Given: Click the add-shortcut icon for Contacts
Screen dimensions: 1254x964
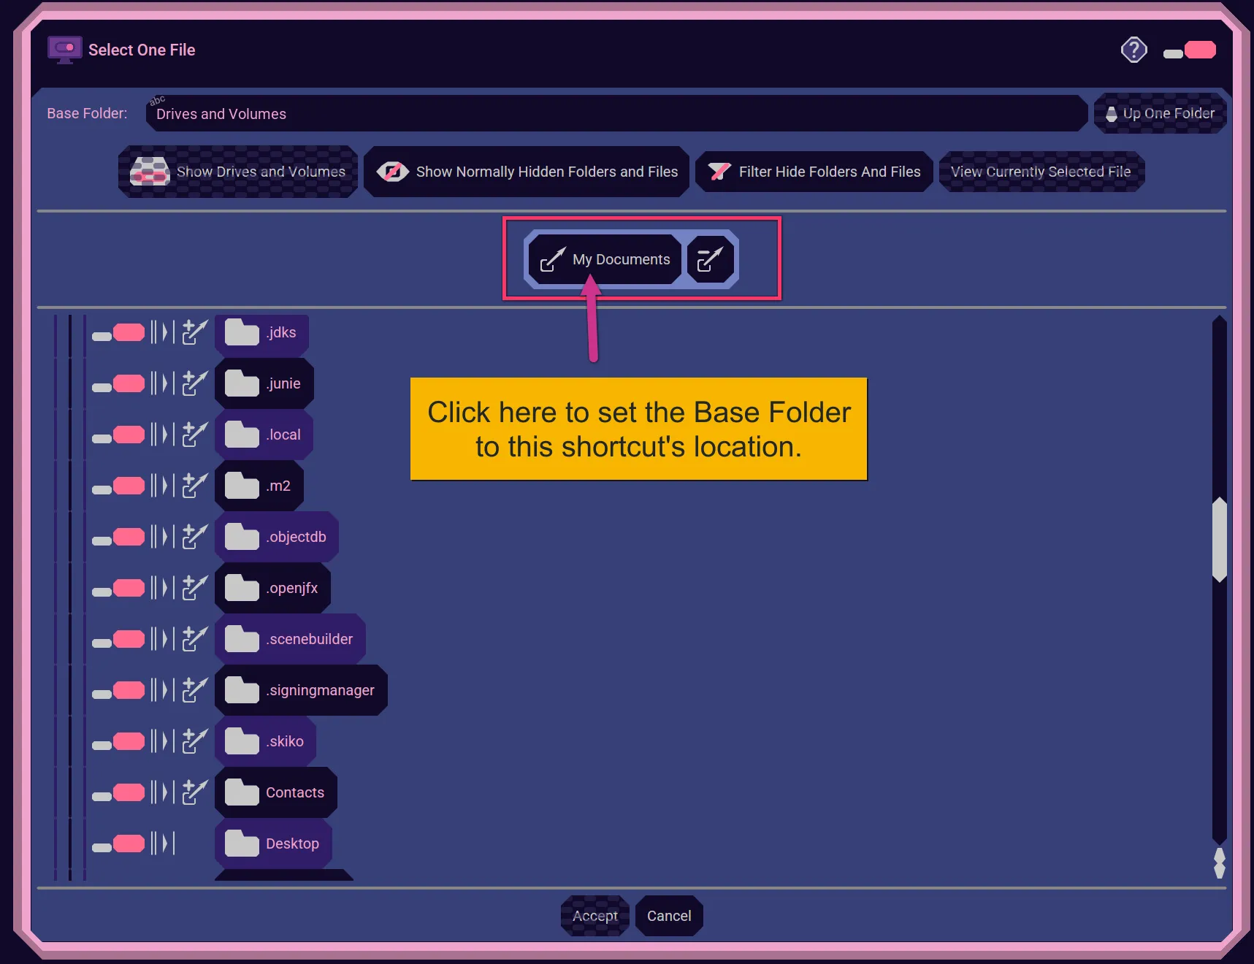Looking at the screenshot, I should (x=195, y=792).
